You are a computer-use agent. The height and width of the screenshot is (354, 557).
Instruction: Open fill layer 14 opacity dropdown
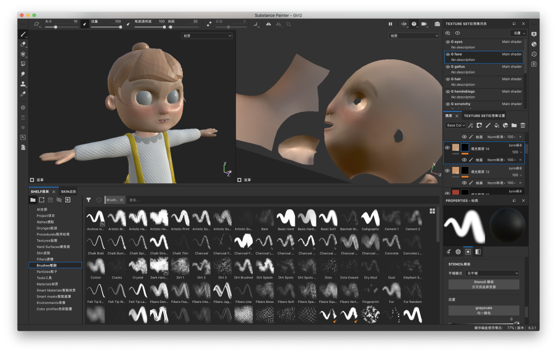click(x=517, y=152)
